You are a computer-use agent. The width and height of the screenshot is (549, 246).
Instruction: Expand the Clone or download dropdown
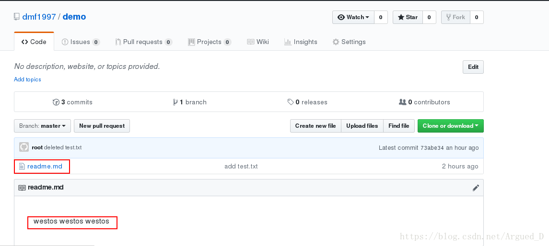pos(451,126)
